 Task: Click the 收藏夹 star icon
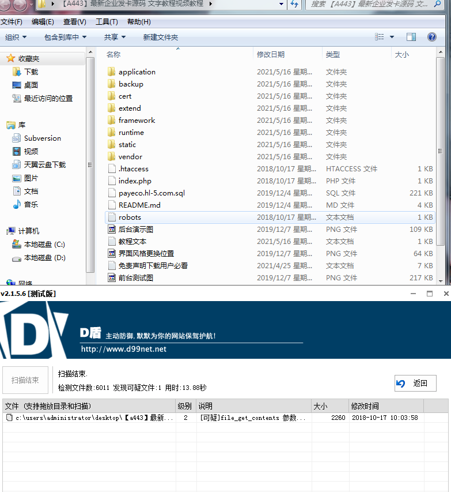click(x=11, y=58)
